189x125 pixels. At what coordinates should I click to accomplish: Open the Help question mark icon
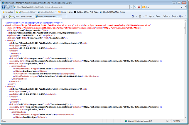click(180, 16)
